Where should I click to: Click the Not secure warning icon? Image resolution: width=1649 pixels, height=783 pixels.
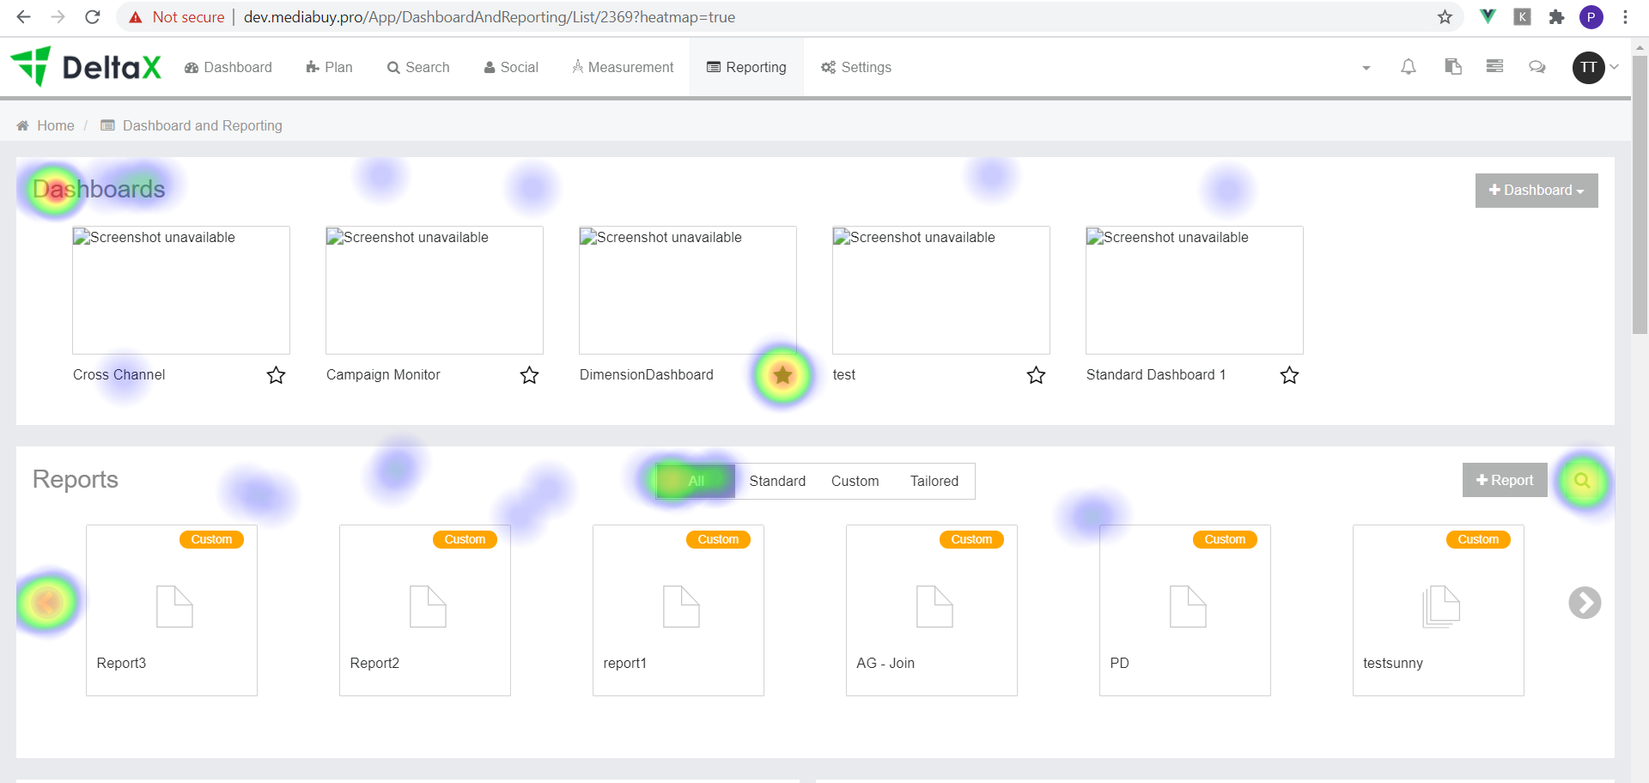click(x=135, y=17)
